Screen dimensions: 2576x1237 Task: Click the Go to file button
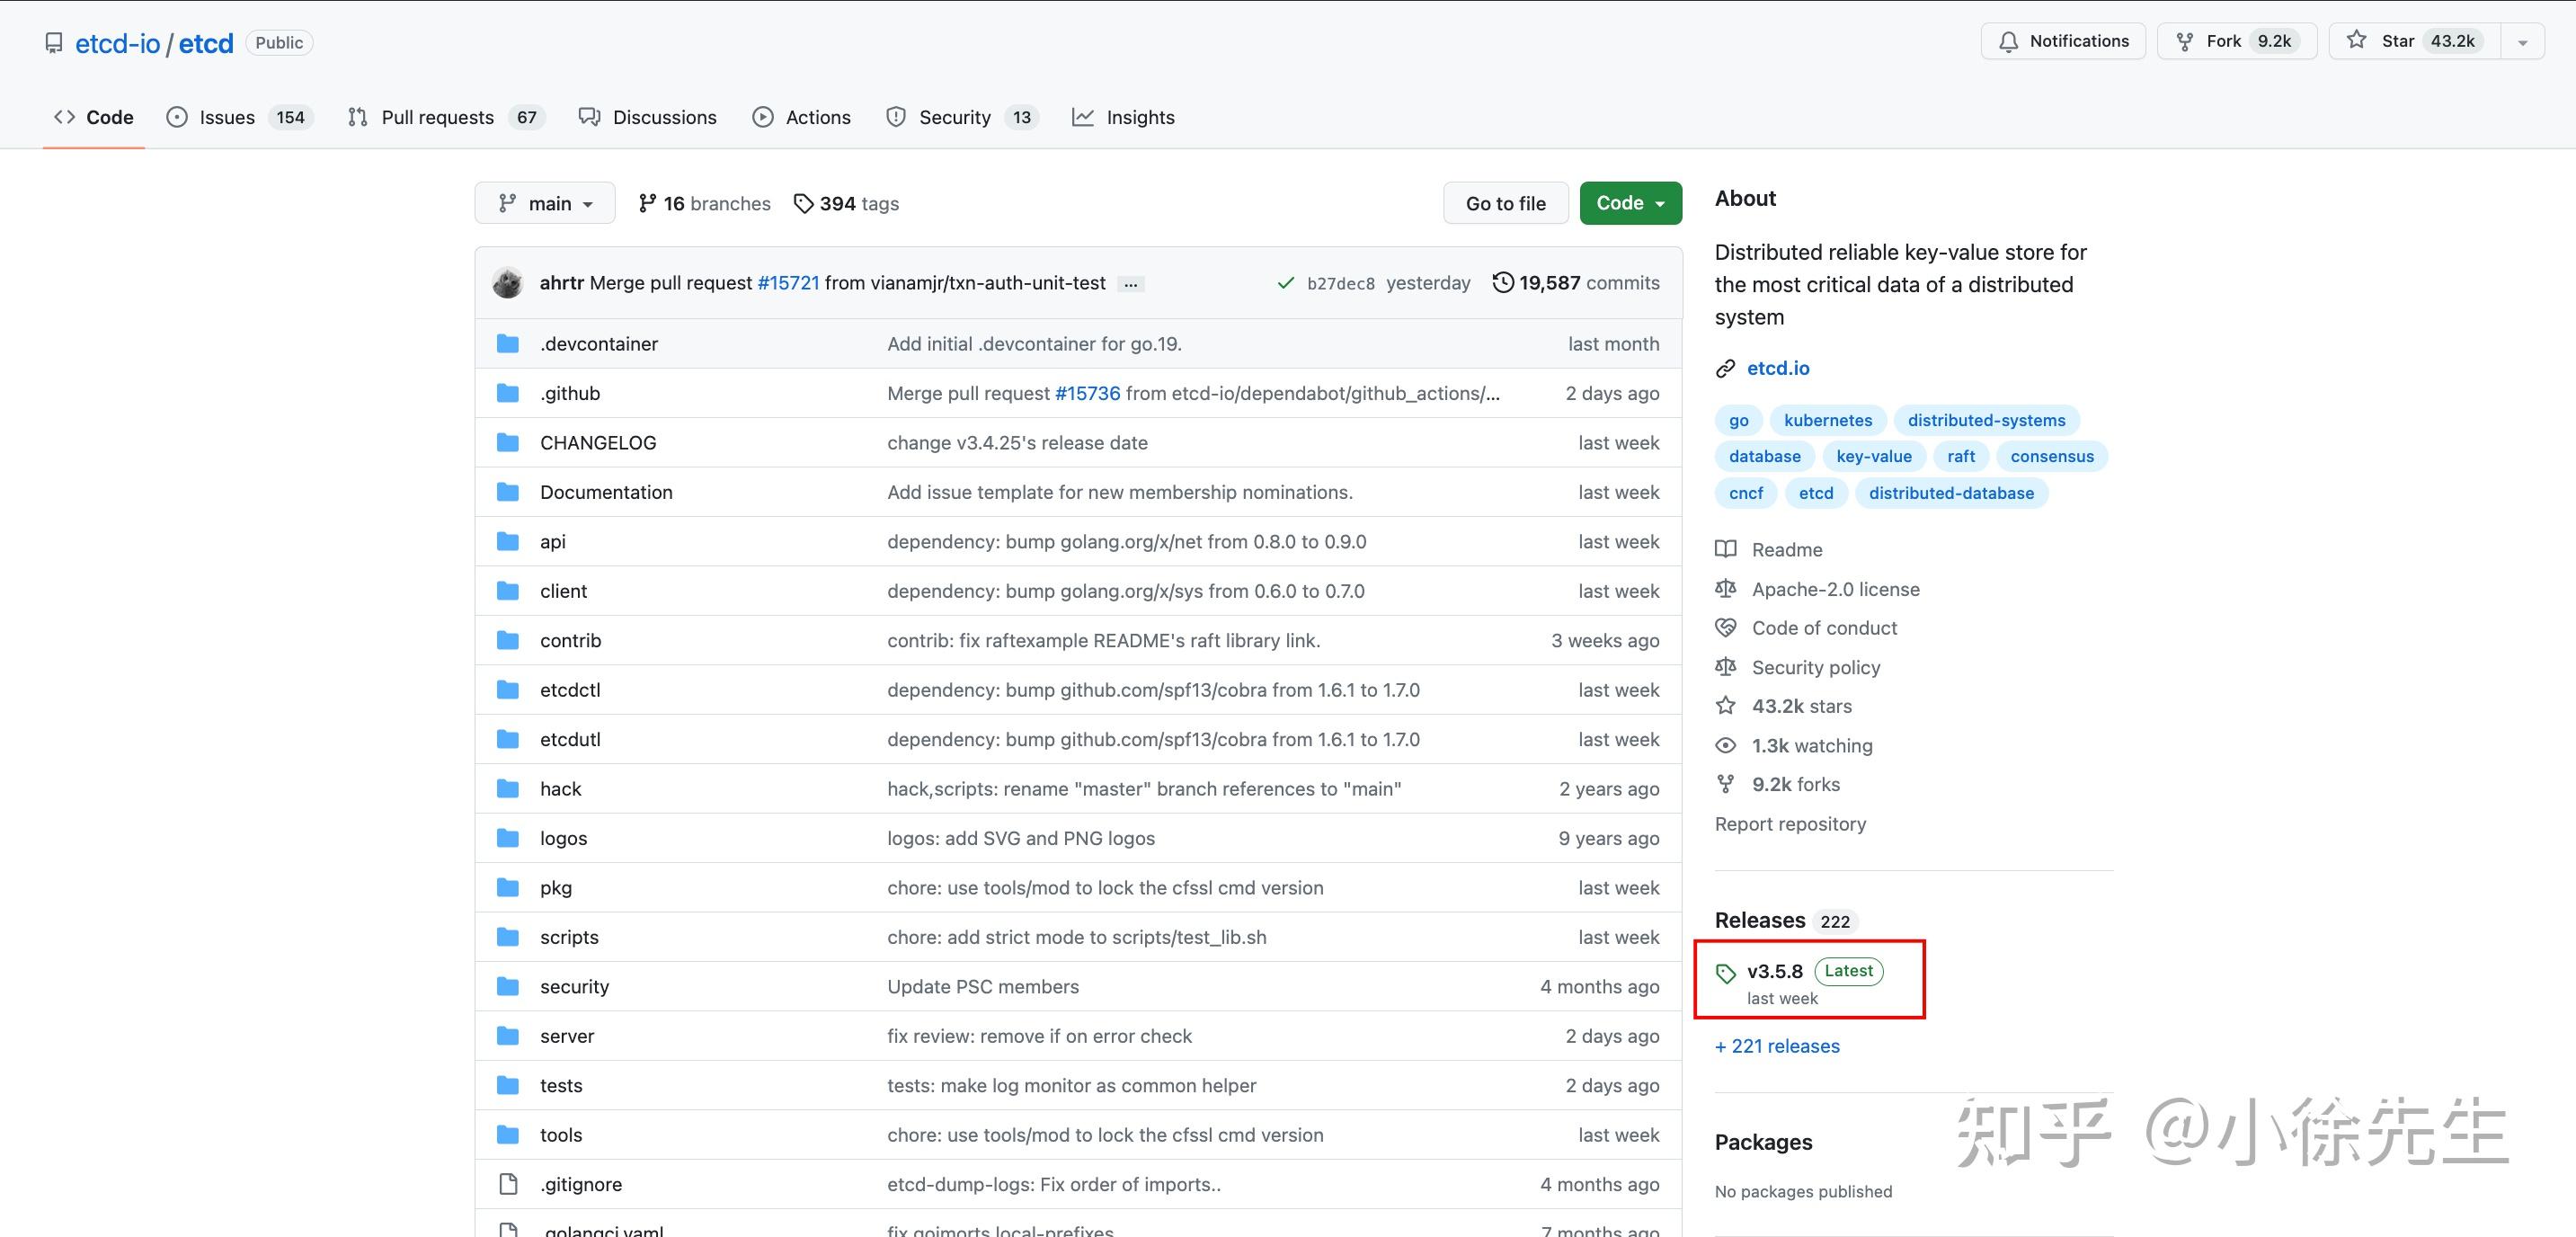pyautogui.click(x=1505, y=203)
